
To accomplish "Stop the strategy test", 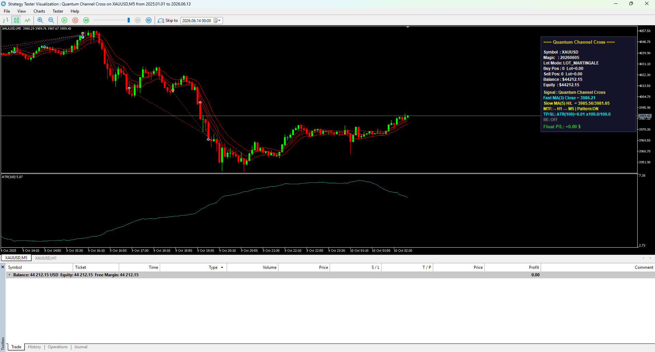I will [75, 20].
